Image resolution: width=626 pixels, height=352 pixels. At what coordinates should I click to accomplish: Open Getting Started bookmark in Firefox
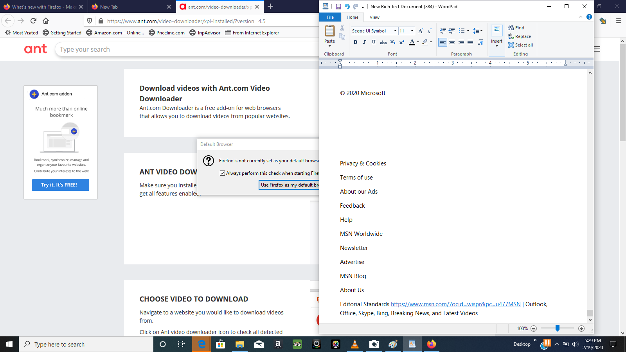(x=62, y=33)
